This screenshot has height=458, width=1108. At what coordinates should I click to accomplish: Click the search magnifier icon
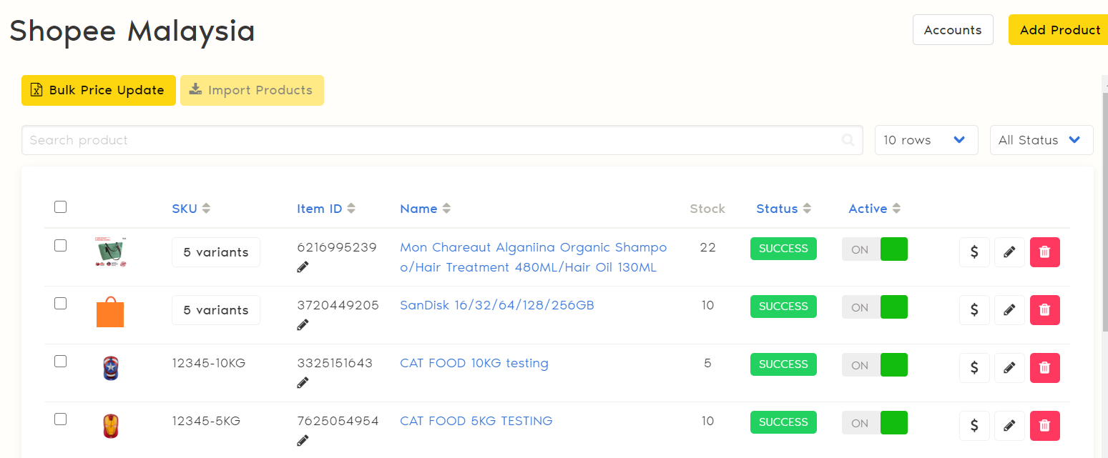tap(848, 140)
